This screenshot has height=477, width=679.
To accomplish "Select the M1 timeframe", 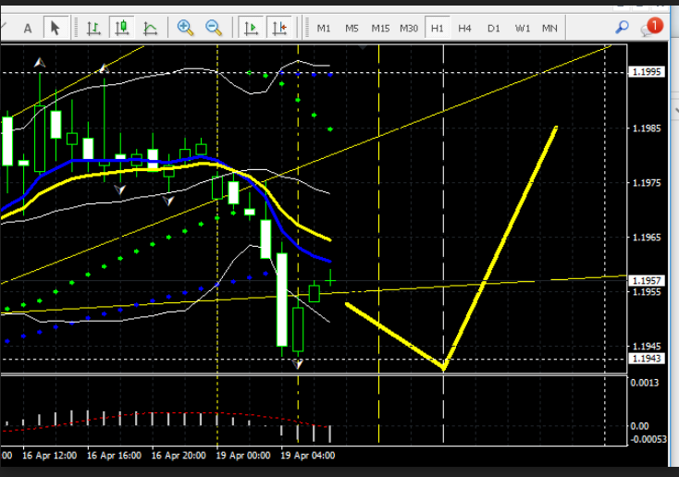I will (324, 29).
